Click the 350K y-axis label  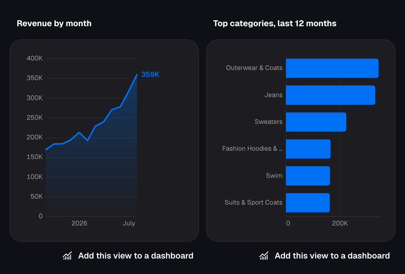click(35, 78)
